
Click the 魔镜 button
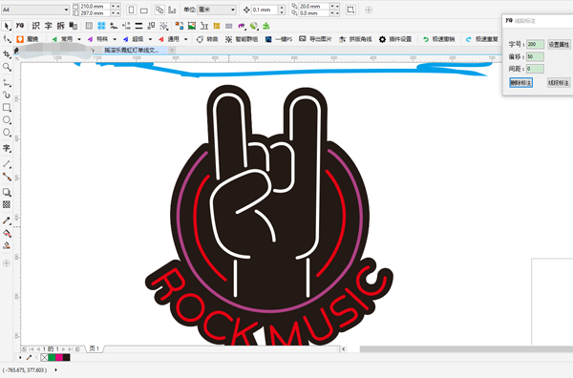click(28, 39)
